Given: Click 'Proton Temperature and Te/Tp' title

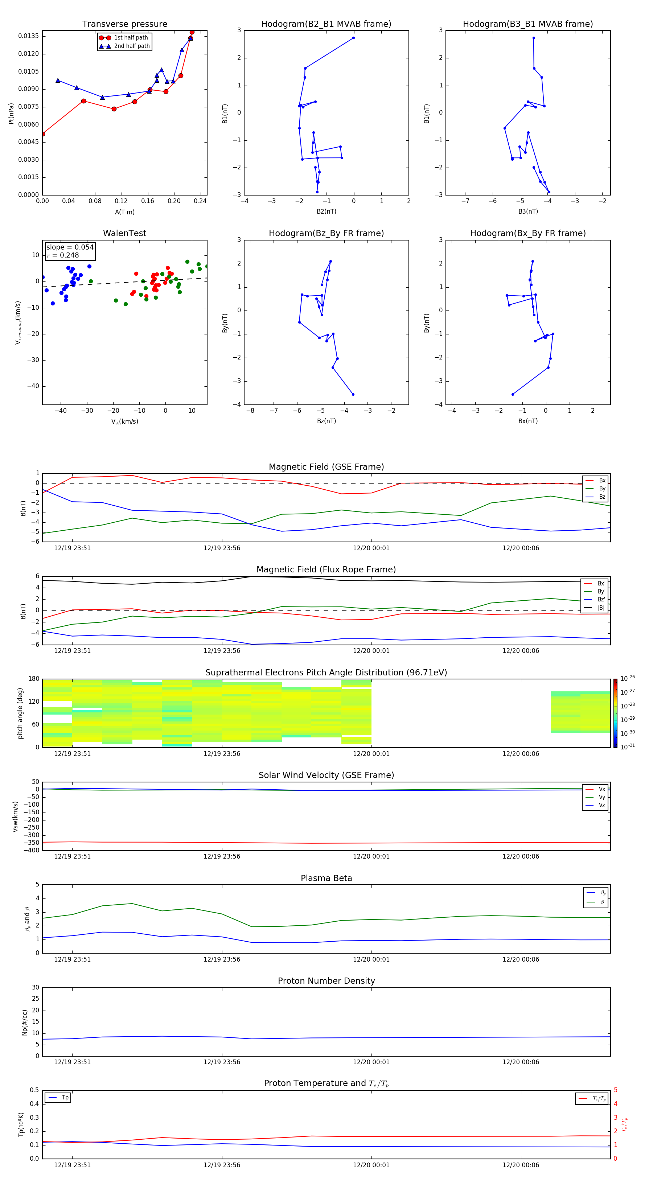Looking at the screenshot, I should tap(326, 1083).
